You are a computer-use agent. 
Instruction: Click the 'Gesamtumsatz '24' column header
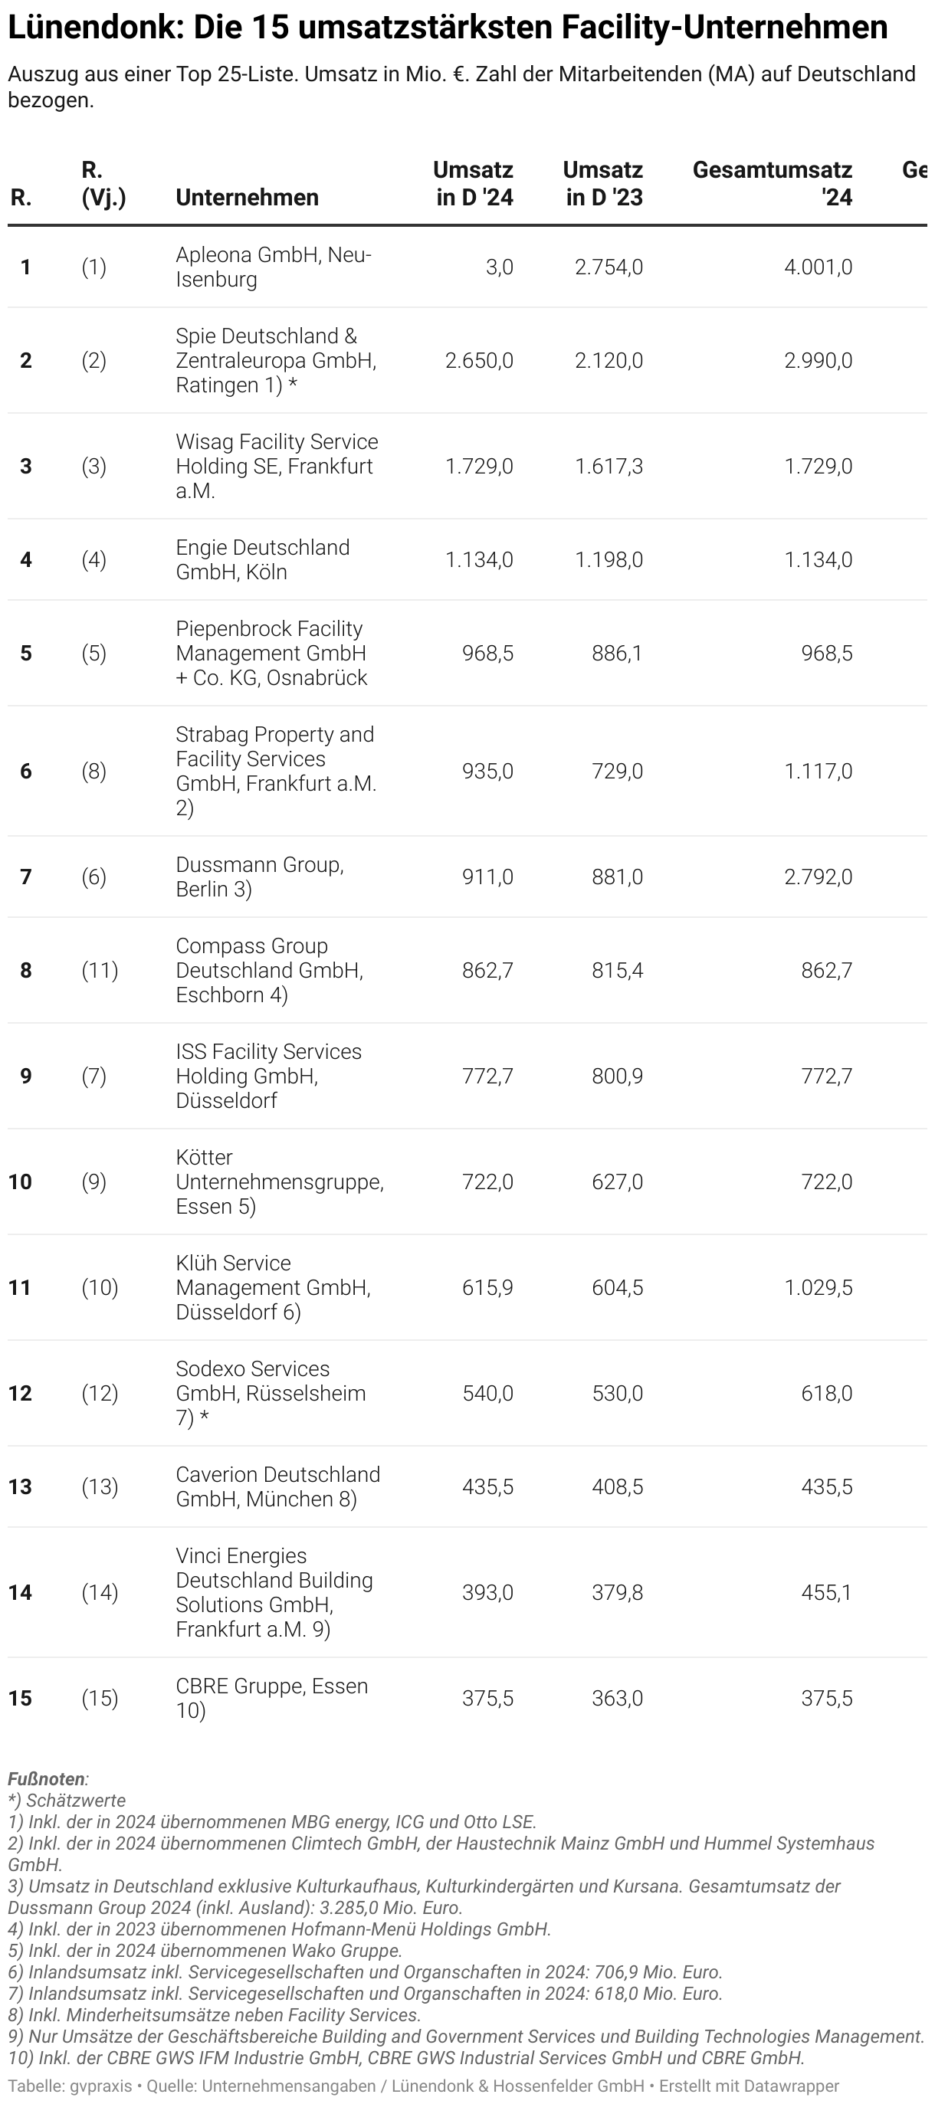click(x=773, y=184)
